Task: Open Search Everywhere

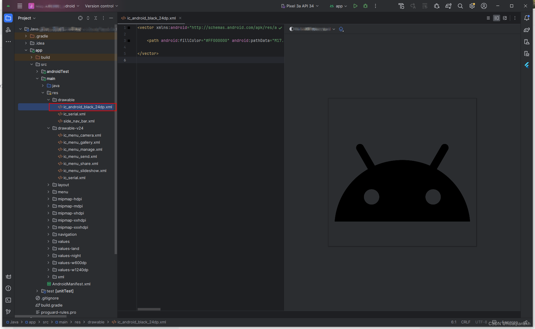Action: click(460, 6)
